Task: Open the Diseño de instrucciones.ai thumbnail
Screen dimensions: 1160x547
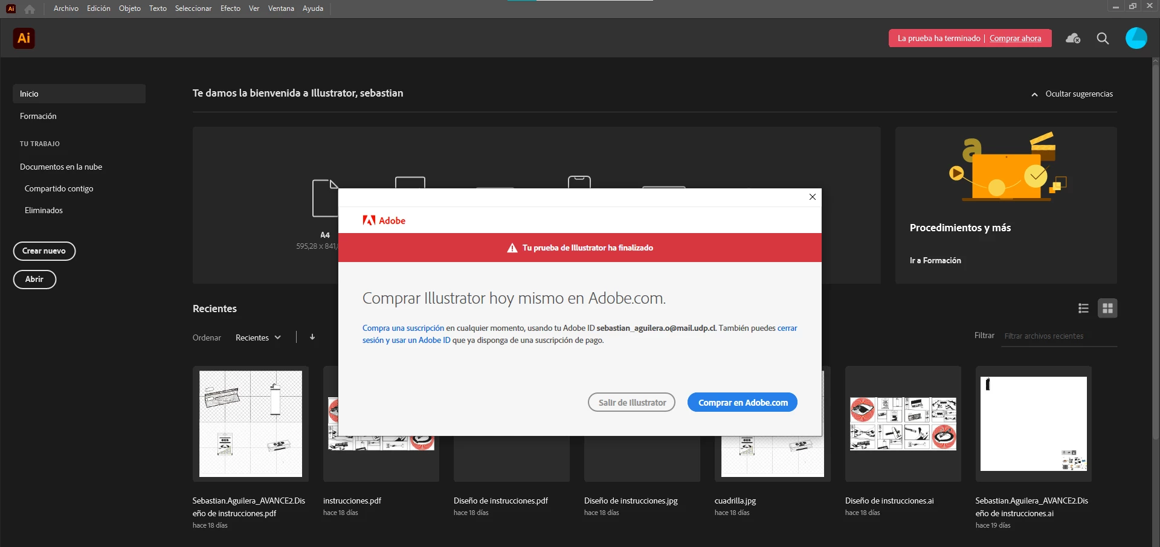Action: (903, 424)
